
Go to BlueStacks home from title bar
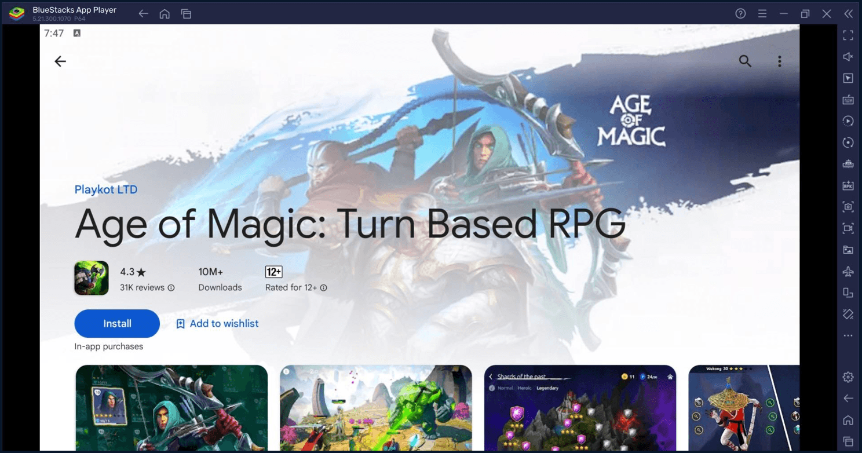pos(165,13)
